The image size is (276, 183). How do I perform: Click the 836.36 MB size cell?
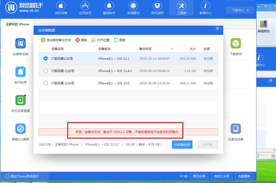[x=188, y=58]
